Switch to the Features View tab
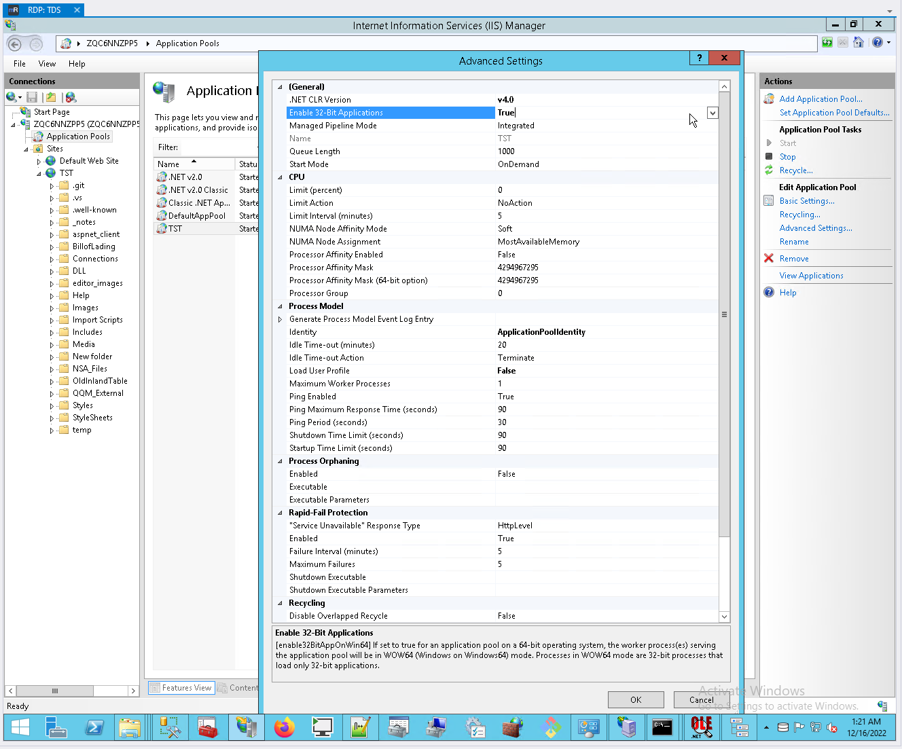Viewport: 902px width, 749px height. [181, 688]
